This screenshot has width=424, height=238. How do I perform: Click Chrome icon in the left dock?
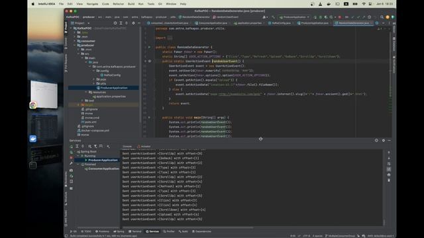[x=33, y=105]
